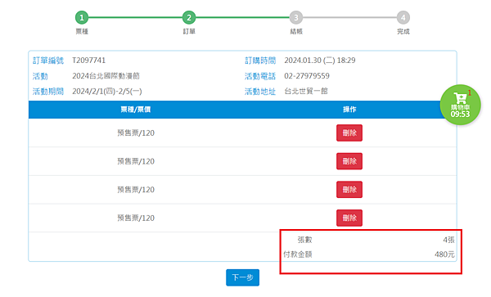Viewport: 491px width, 297px height.
Task: Click the order number T2097741
Action: (89, 61)
